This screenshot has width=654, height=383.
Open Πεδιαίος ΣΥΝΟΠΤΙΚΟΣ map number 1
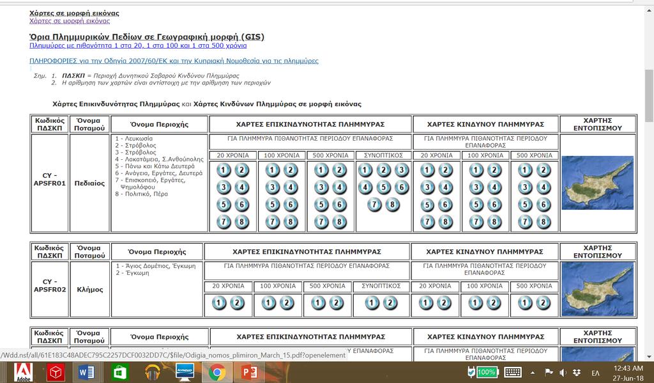click(x=365, y=170)
